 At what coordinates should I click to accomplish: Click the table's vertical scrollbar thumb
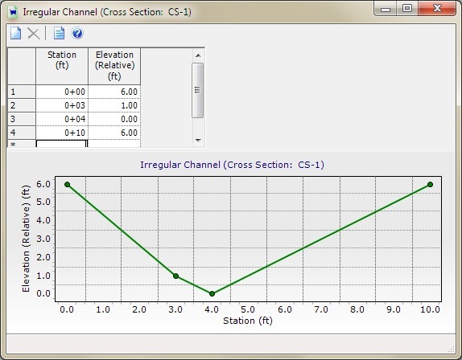coord(198,90)
